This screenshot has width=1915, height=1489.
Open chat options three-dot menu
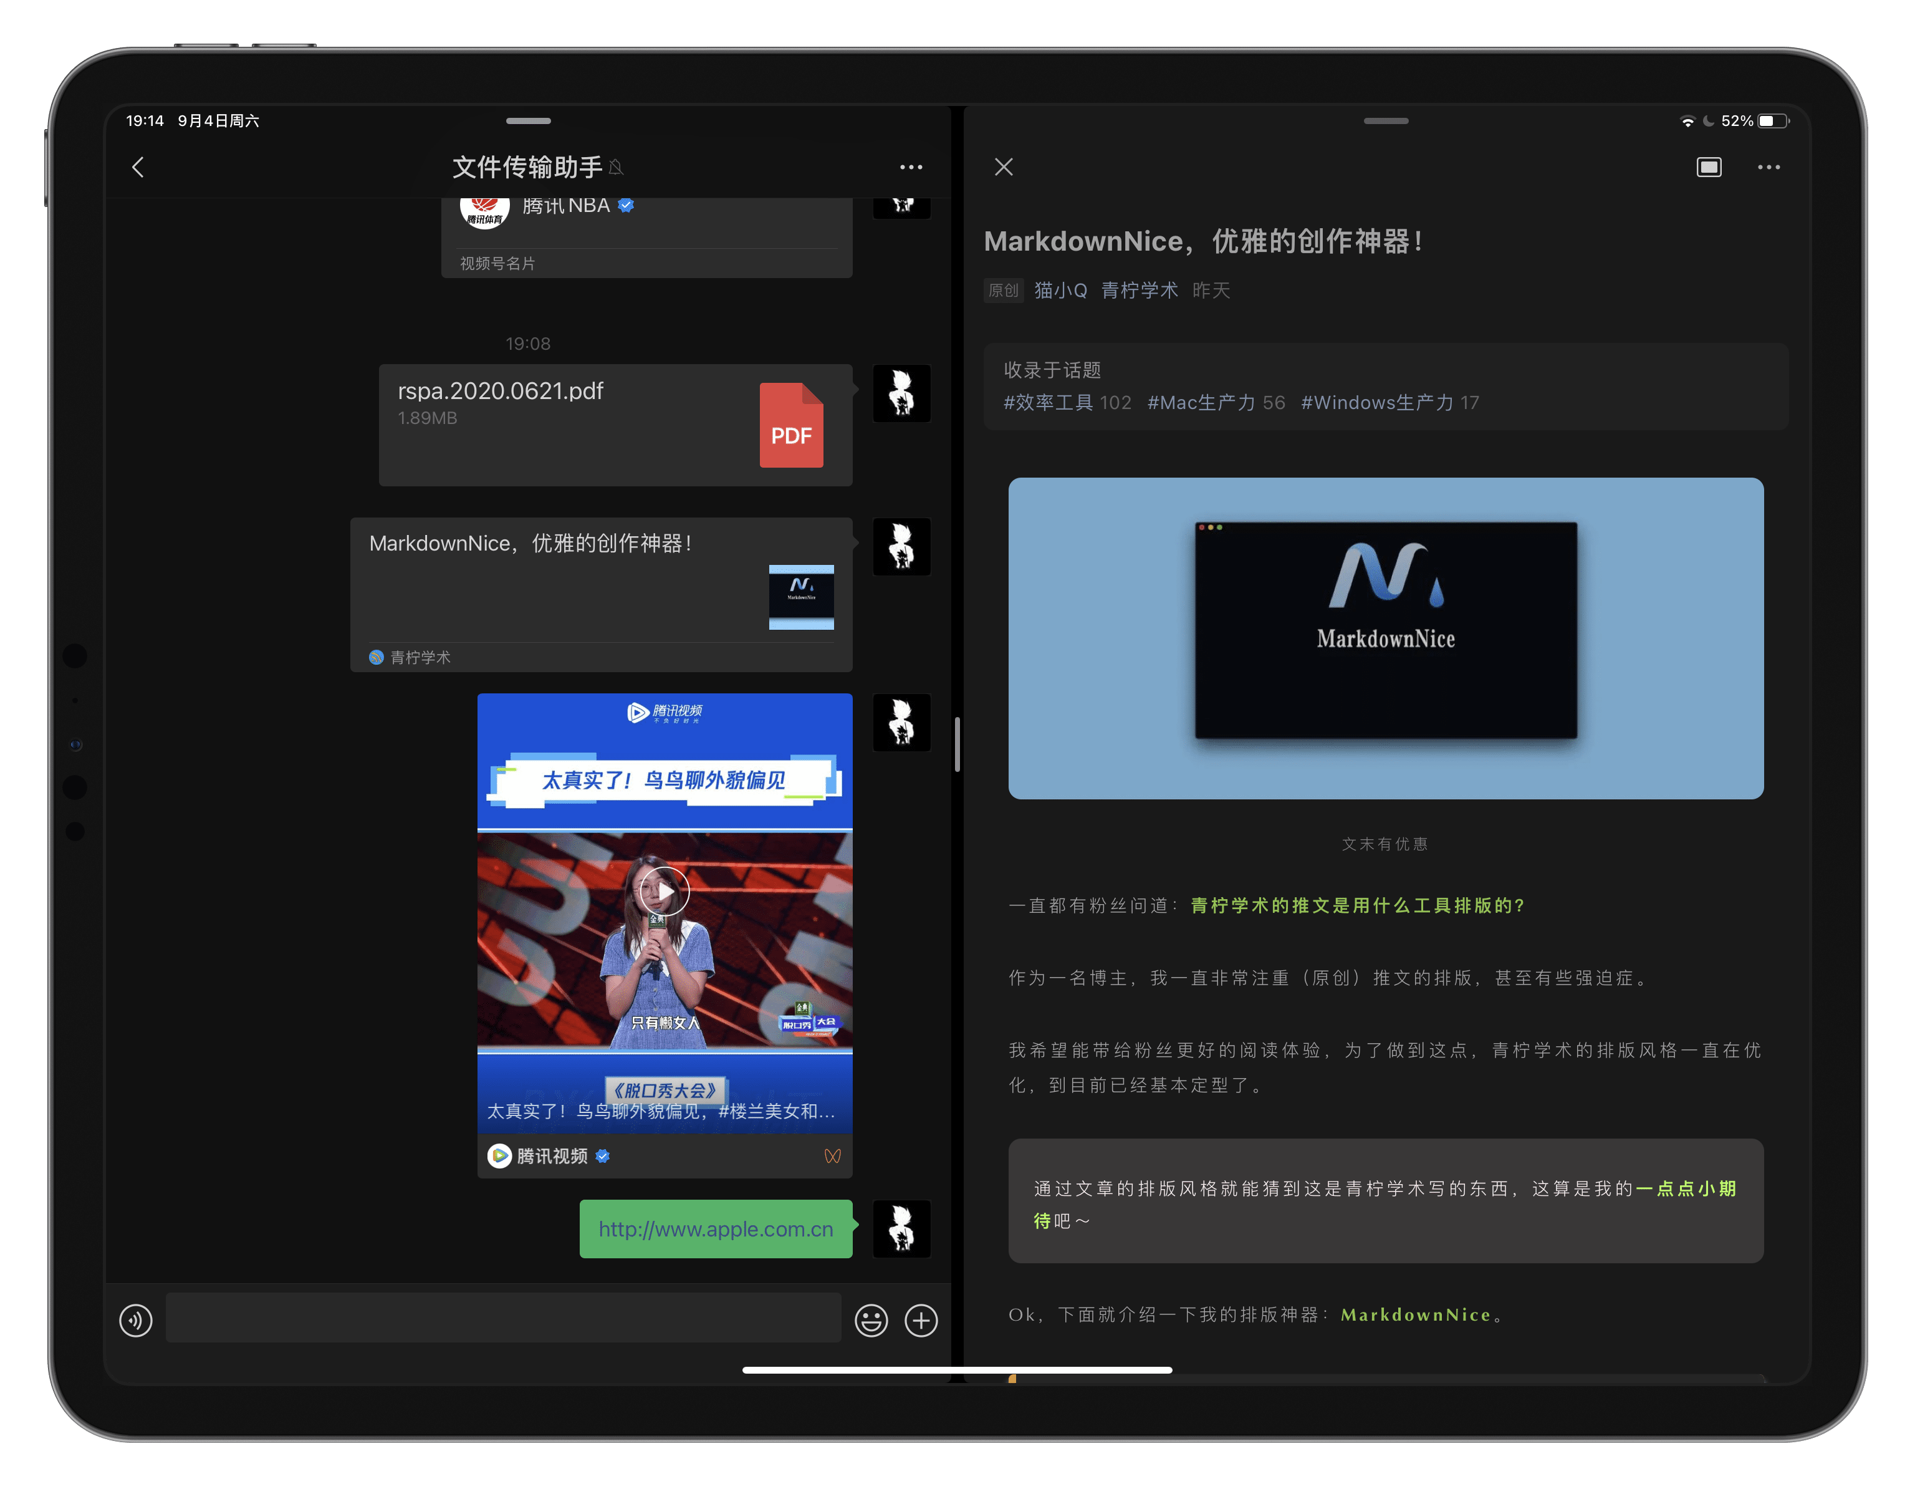click(911, 168)
